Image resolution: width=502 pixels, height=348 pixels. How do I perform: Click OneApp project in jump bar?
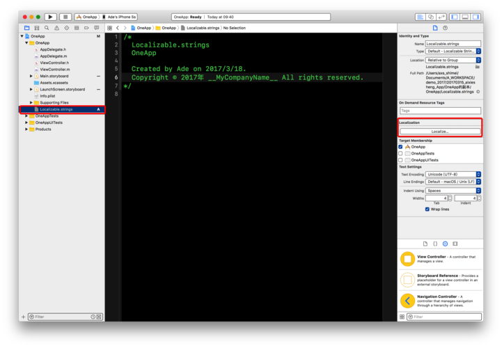point(141,28)
